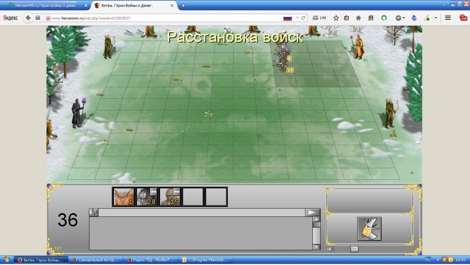Click the blue swirl extension icon
This screenshot has width=470, height=265.
[x=414, y=18]
